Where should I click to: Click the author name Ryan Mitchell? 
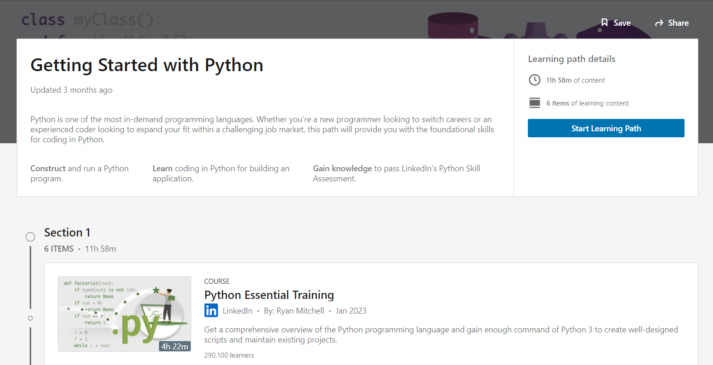click(300, 311)
